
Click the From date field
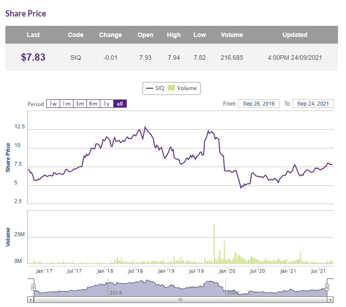[x=259, y=104]
